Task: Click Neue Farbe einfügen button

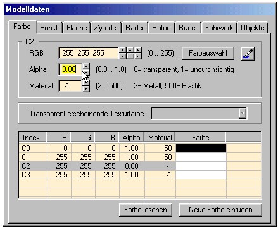Action: pos(220,210)
